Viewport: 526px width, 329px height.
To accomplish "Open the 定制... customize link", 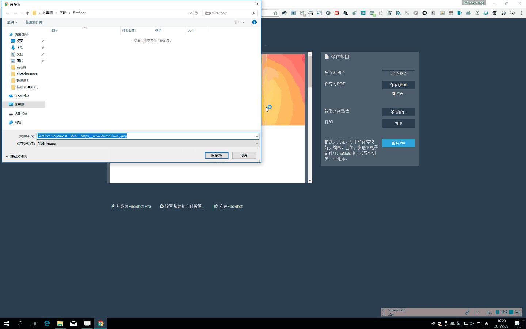I will coord(399,94).
